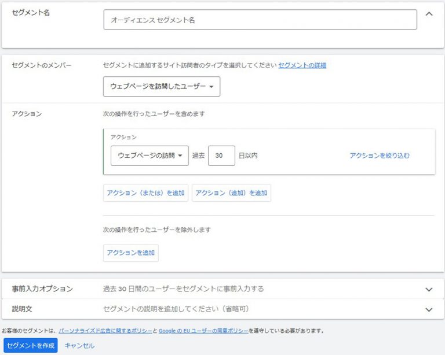Click the セグメント名 label
Viewport: 445px width, 355px height.
[31, 13]
